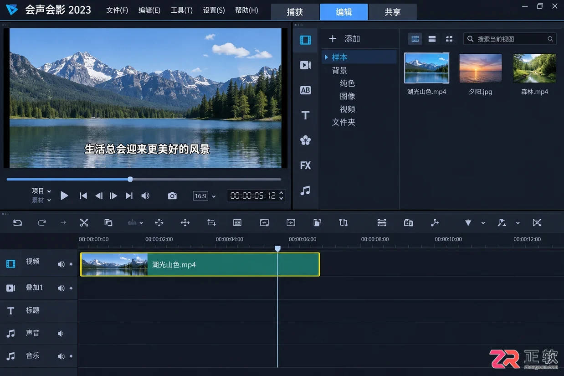Switch to the 捕获 tab
The image size is (564, 376).
[295, 12]
